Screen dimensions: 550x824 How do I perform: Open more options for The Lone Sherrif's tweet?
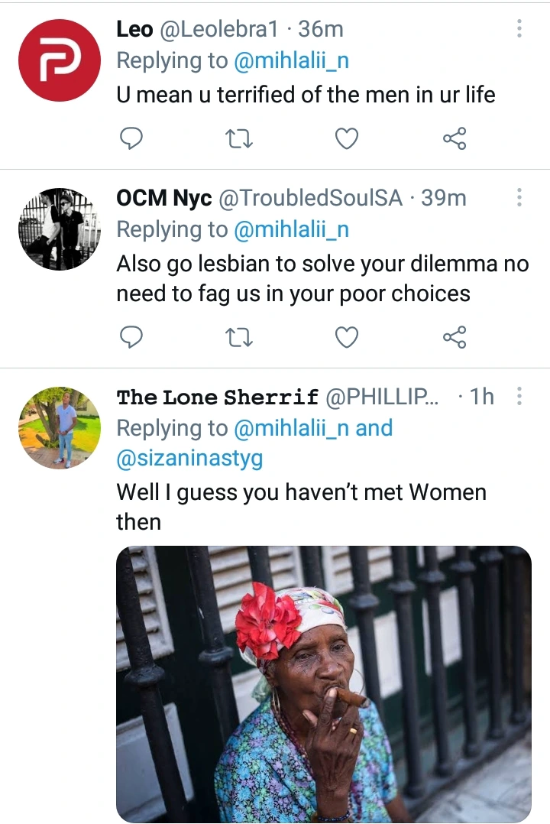pyautogui.click(x=519, y=396)
